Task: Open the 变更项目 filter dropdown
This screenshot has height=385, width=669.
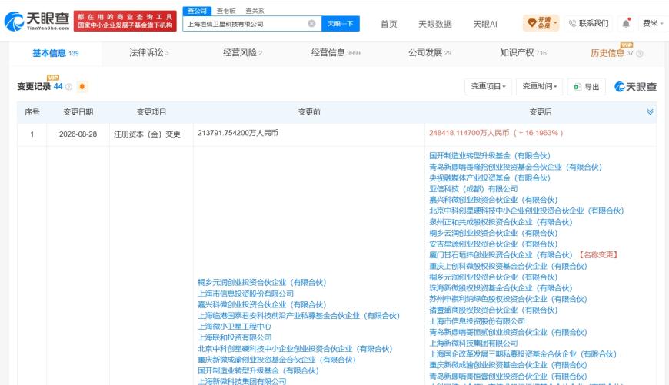Action: point(488,87)
